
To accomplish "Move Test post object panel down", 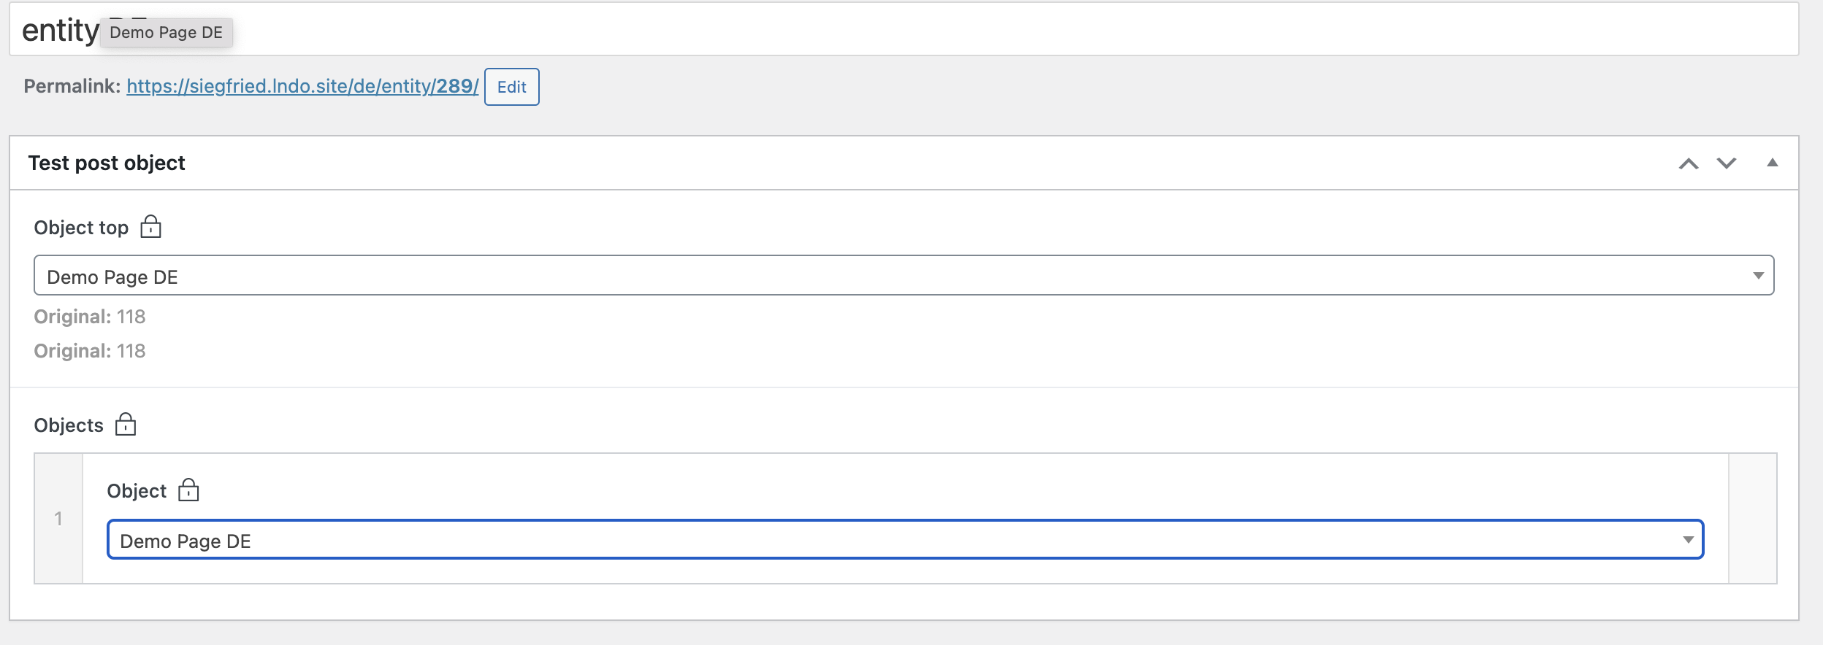I will click(1727, 163).
